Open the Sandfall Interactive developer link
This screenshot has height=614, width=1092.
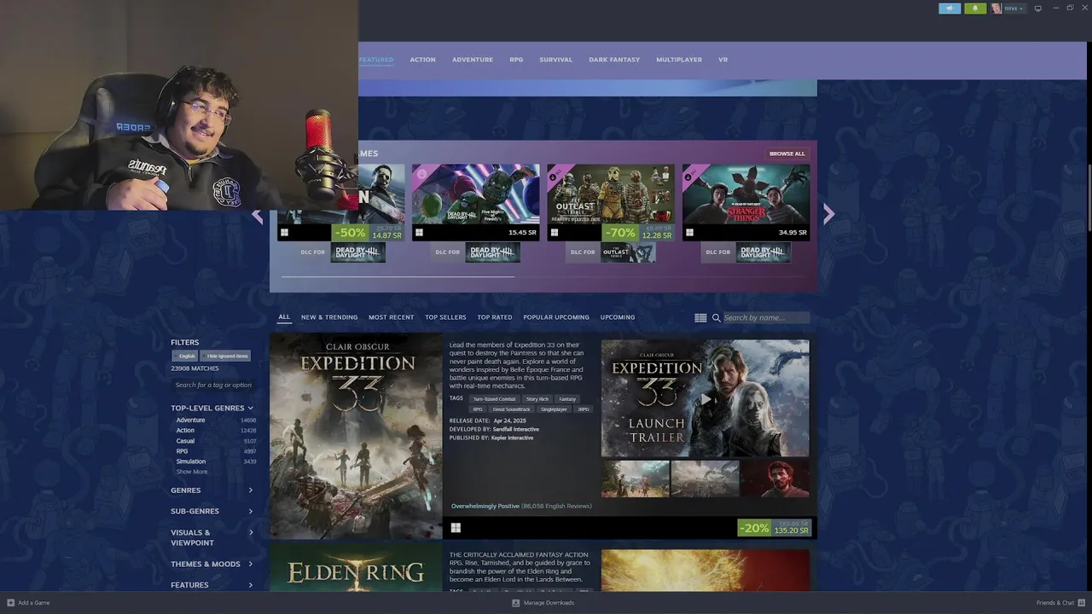pyautogui.click(x=515, y=429)
